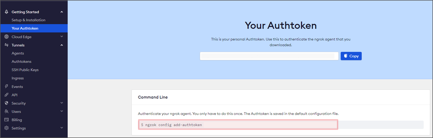433x138 pixels.
Task: Click the Settings gear icon
Action: (6, 128)
